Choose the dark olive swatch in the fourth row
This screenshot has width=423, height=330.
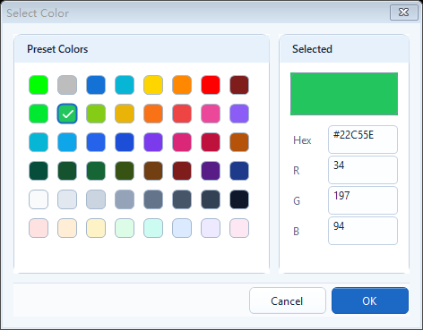[x=125, y=171]
